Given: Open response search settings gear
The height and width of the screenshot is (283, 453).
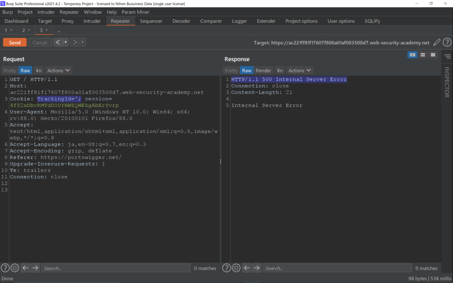Looking at the screenshot, I should (236, 268).
